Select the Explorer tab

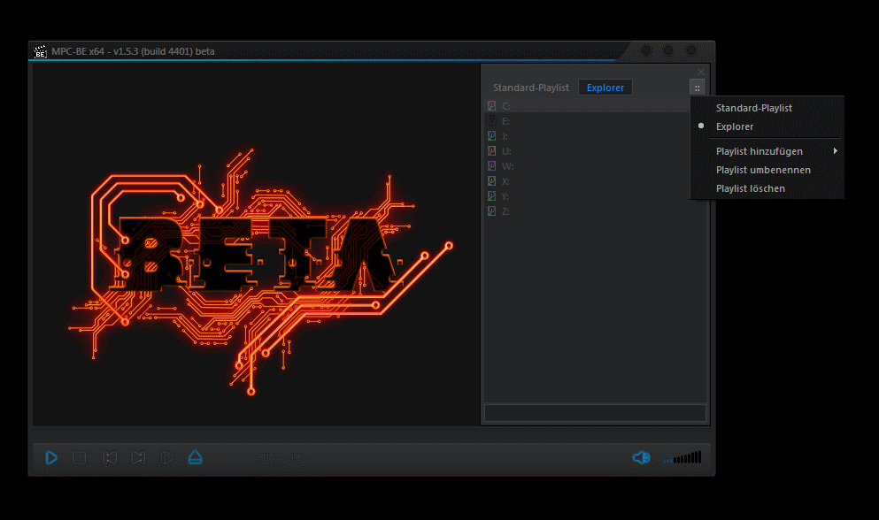605,88
